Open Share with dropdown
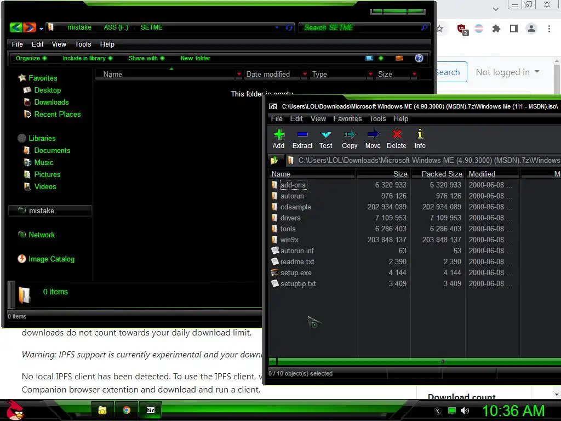Screen dimensions: 561x421 (x=146, y=58)
